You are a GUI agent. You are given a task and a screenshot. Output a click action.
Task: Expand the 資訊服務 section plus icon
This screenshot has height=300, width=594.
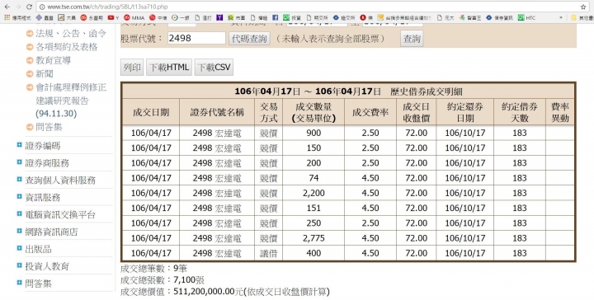coord(19,196)
